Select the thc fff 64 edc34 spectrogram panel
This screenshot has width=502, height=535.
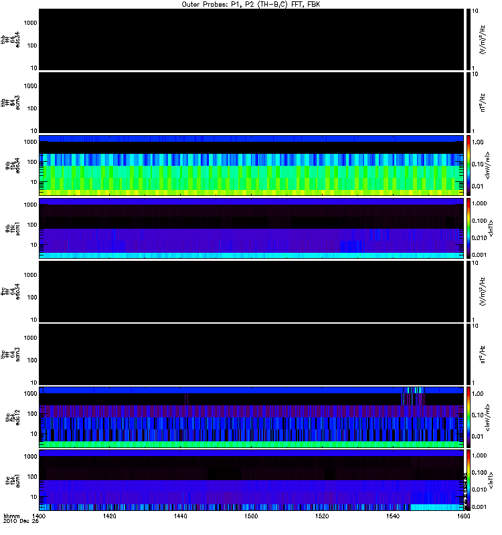click(x=251, y=292)
